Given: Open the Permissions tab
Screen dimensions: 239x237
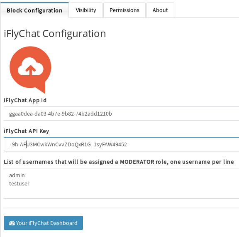Looking at the screenshot, I should point(124,10).
